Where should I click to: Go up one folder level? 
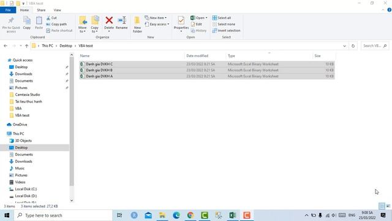(26, 46)
